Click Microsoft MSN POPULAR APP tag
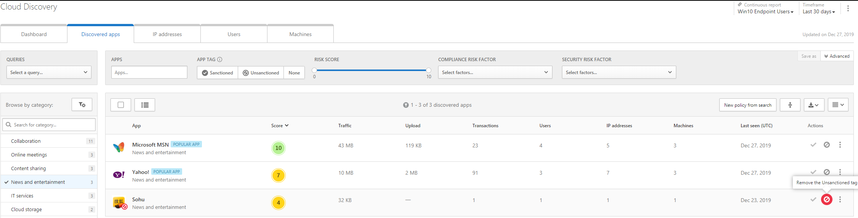Viewport: 858px width, 218px height. point(186,144)
